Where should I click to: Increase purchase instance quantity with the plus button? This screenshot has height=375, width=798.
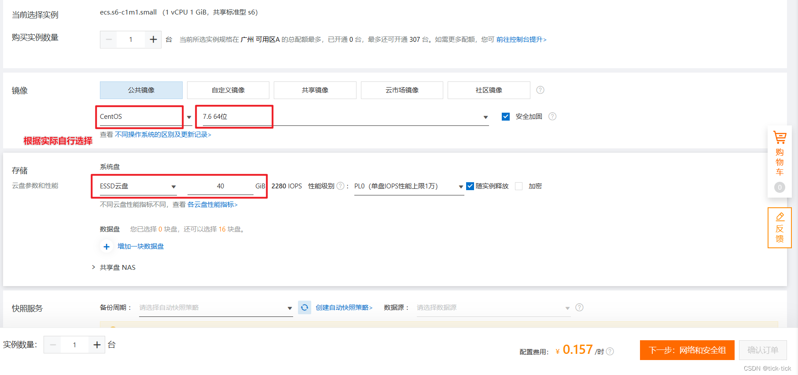[x=153, y=40]
